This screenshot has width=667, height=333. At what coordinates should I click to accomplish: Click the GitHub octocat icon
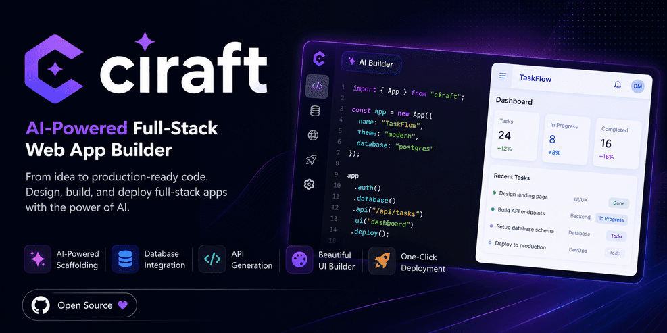41,306
